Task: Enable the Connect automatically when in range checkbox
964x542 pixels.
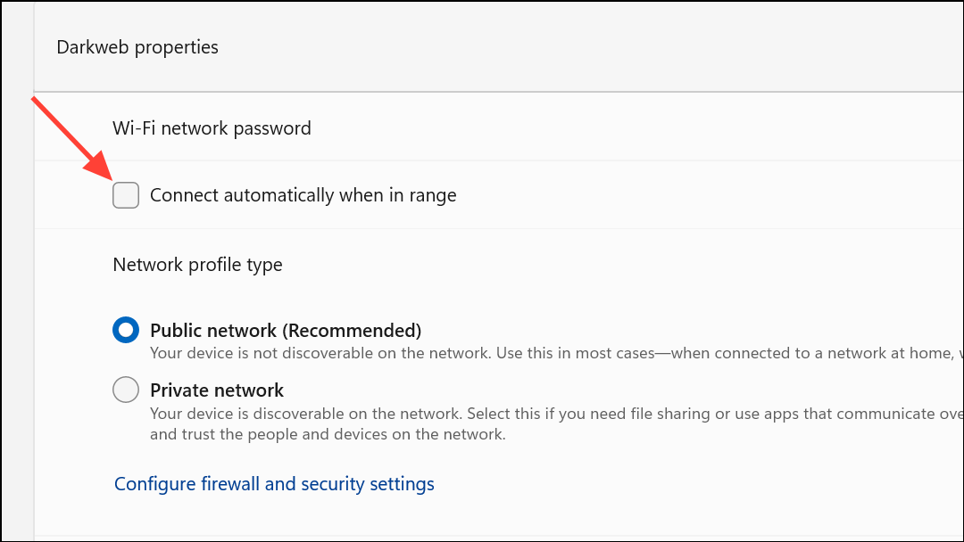Action: [x=126, y=195]
